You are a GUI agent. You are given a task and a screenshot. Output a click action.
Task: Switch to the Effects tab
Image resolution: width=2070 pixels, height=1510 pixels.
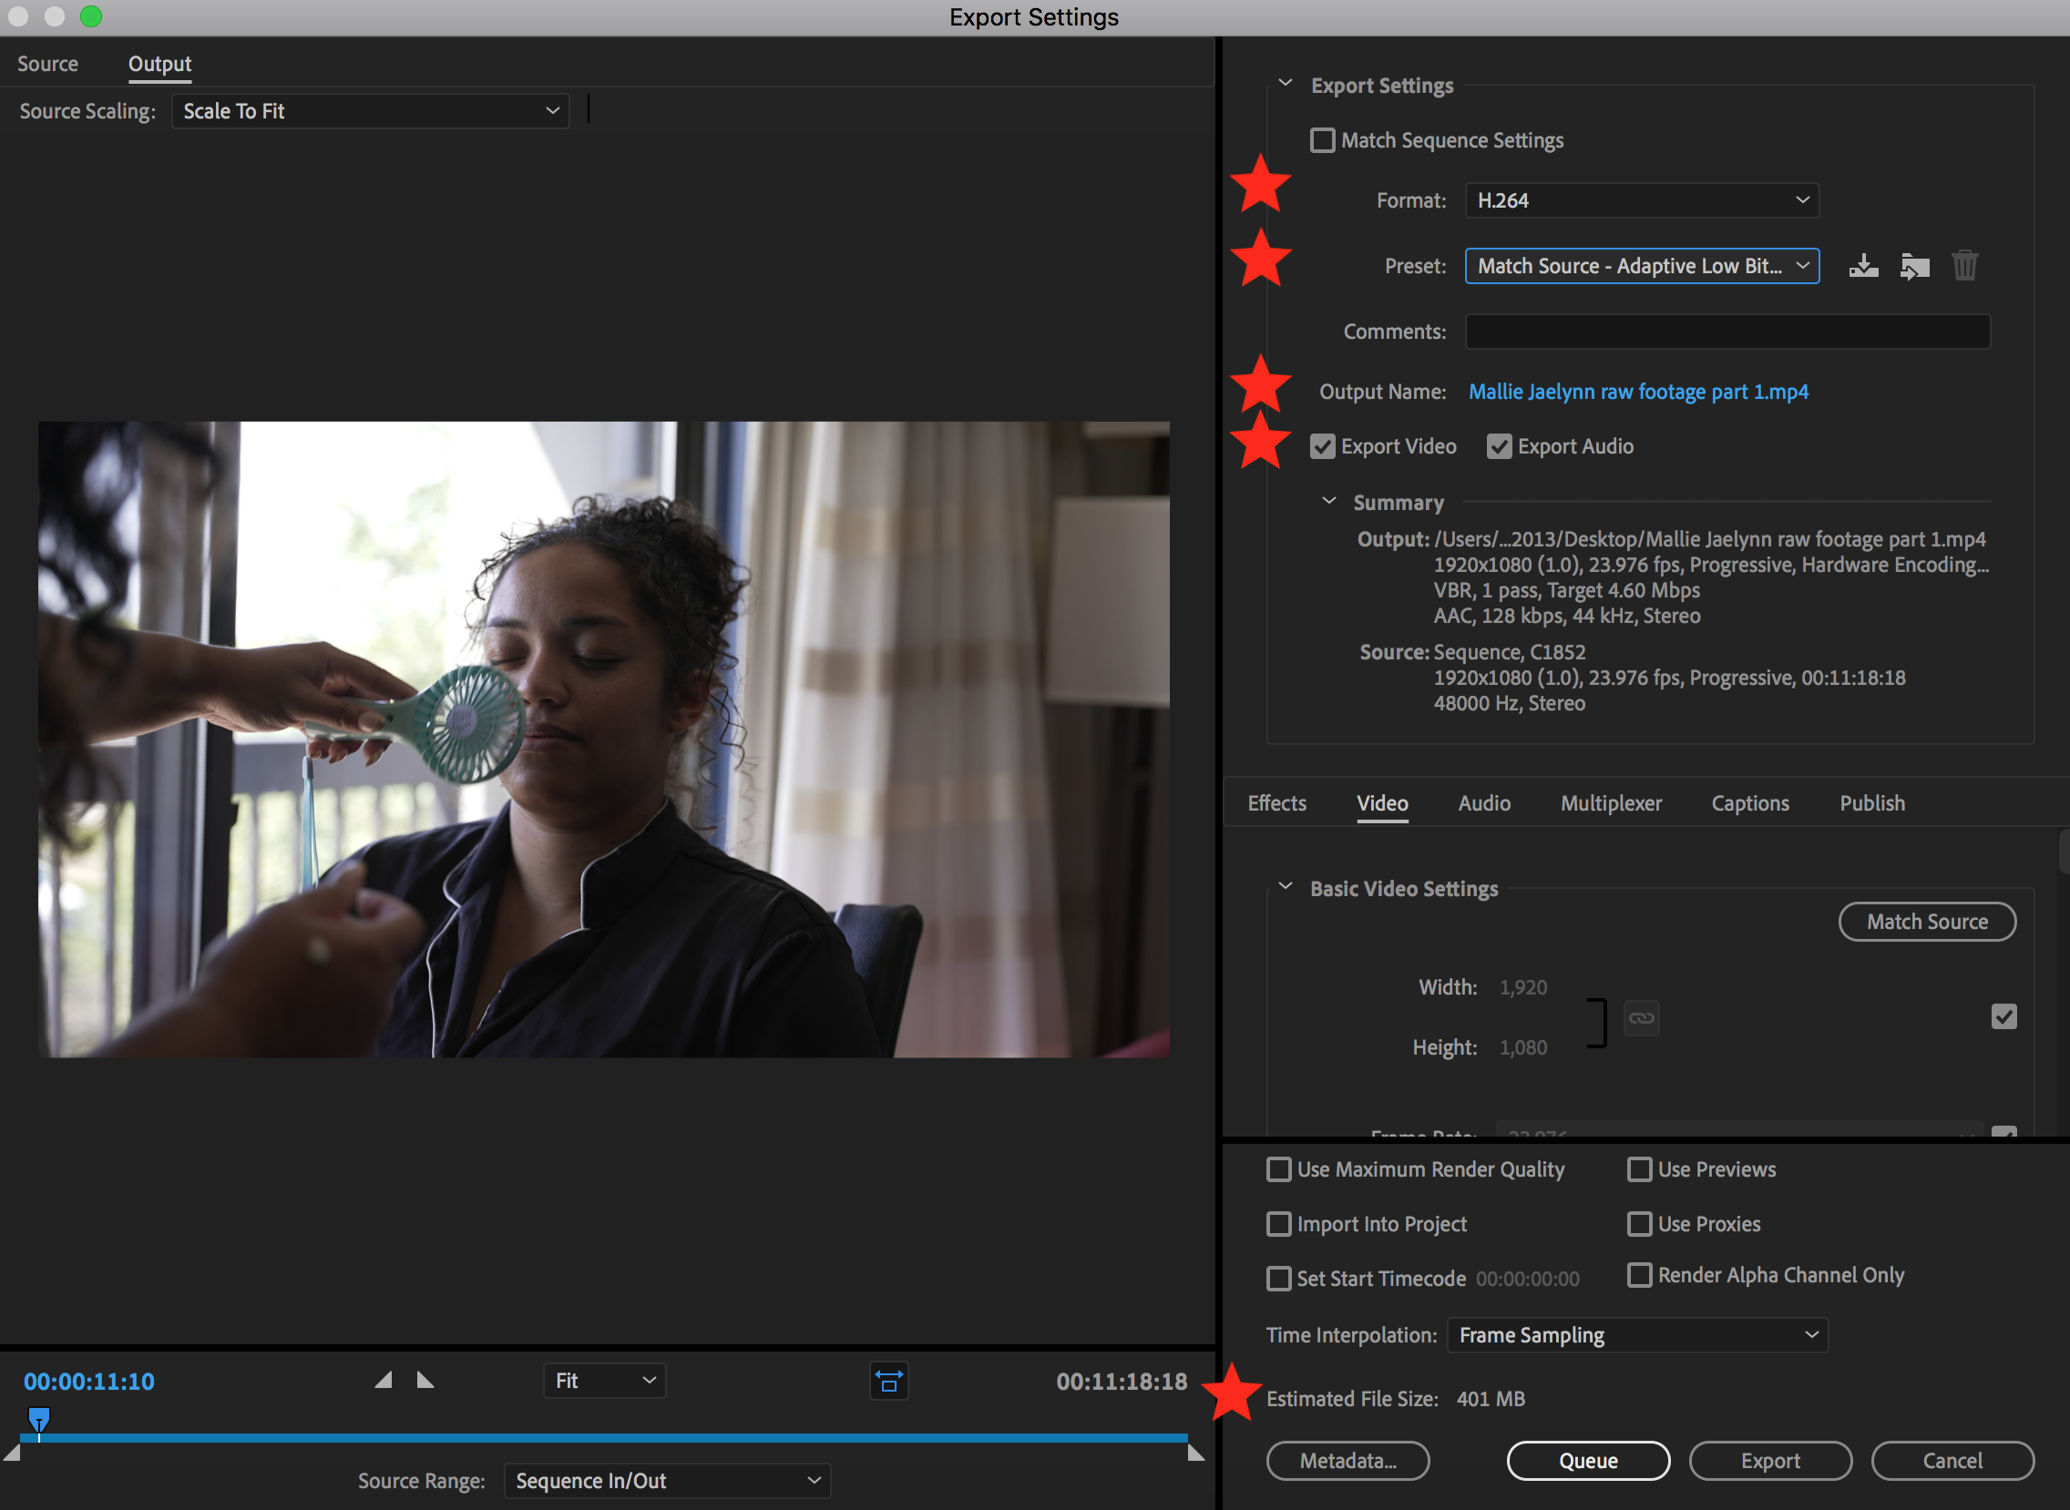1276,803
